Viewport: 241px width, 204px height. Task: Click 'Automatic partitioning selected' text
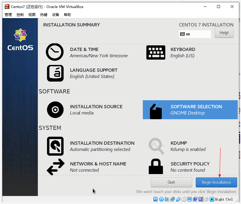(x=100, y=149)
